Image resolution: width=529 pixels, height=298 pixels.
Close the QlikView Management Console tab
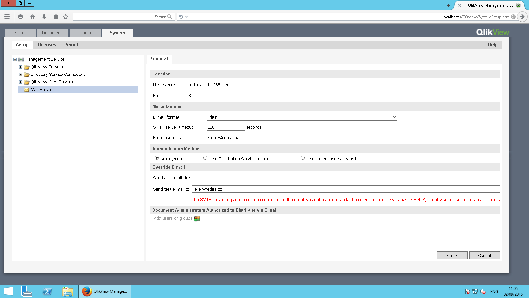pyautogui.click(x=460, y=5)
